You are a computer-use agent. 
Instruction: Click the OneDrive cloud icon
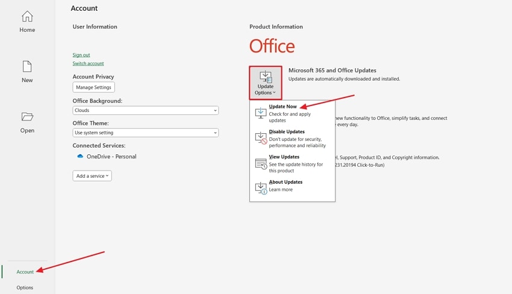(80, 156)
